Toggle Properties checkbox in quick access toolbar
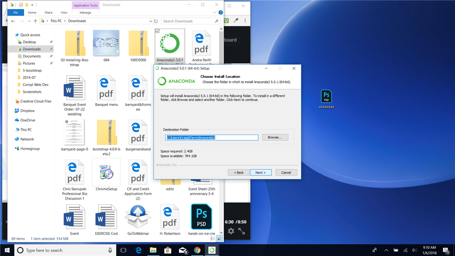 [x=21, y=5]
